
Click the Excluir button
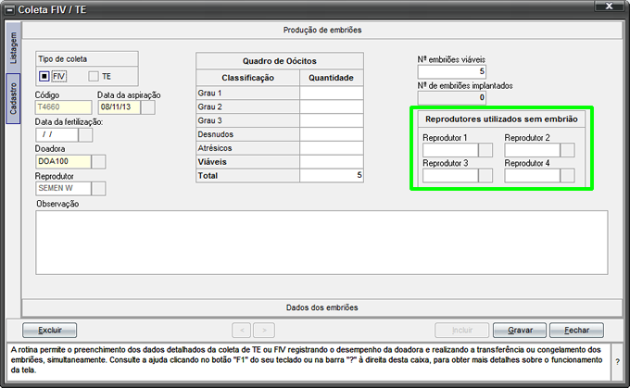[49, 331]
